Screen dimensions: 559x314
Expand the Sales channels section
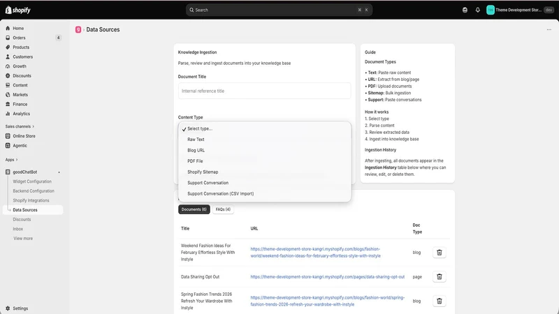click(x=20, y=126)
